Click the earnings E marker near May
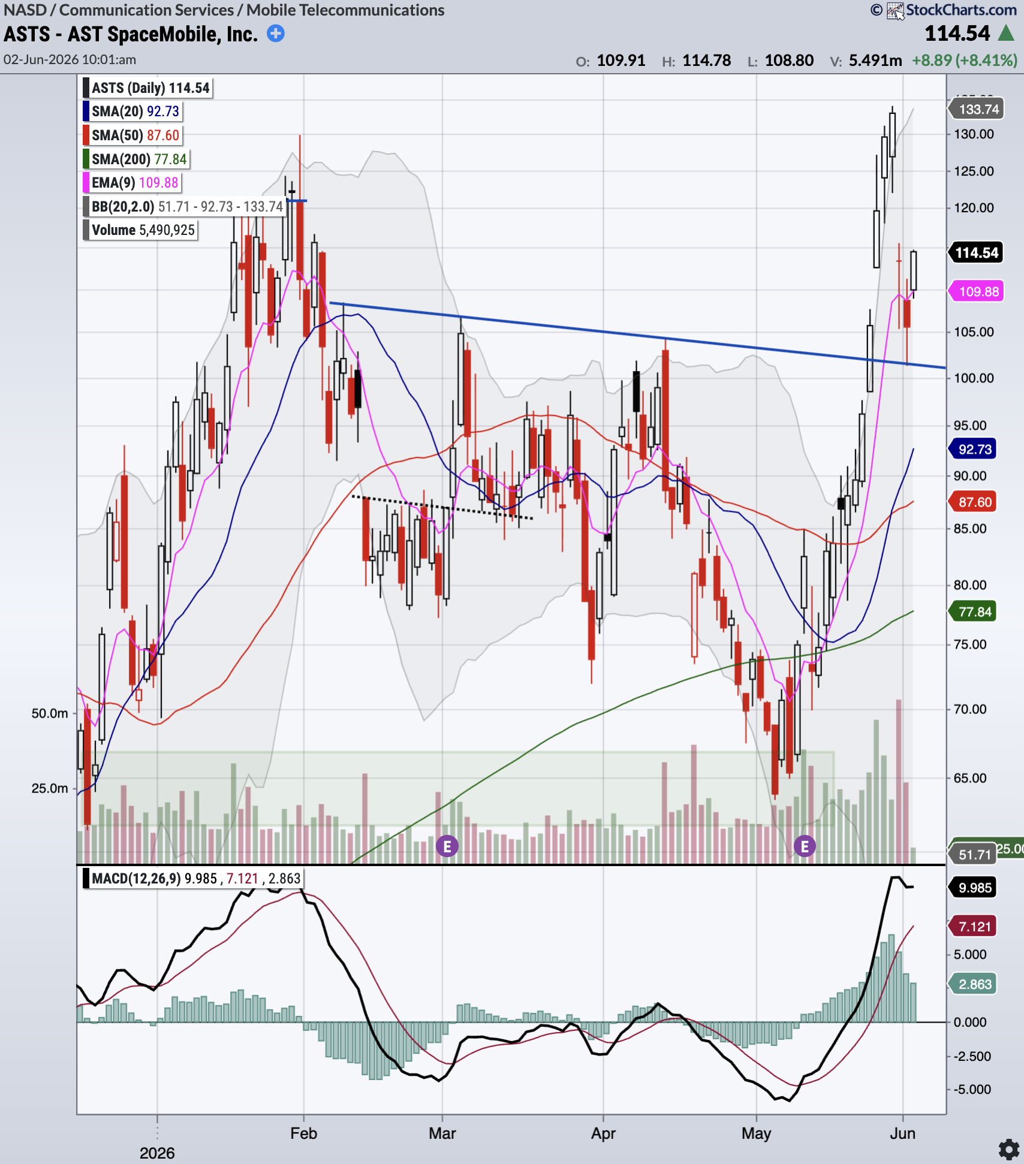This screenshot has height=1164, width=1024. 805,846
